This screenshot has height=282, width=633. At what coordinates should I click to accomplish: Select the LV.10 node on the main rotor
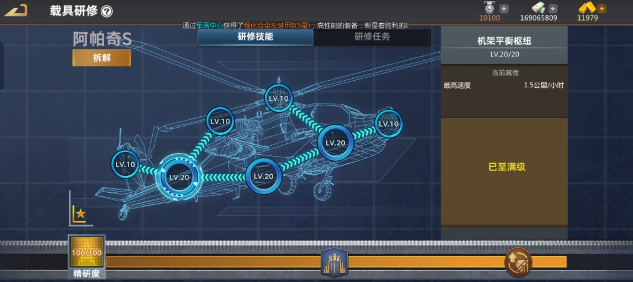(279, 98)
